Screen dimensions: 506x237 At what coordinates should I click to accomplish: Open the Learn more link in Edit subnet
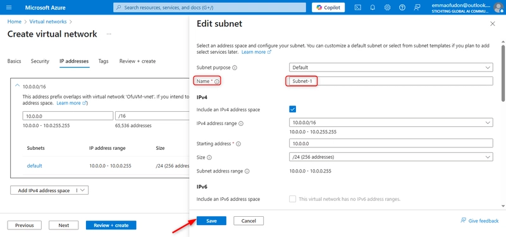(256, 52)
